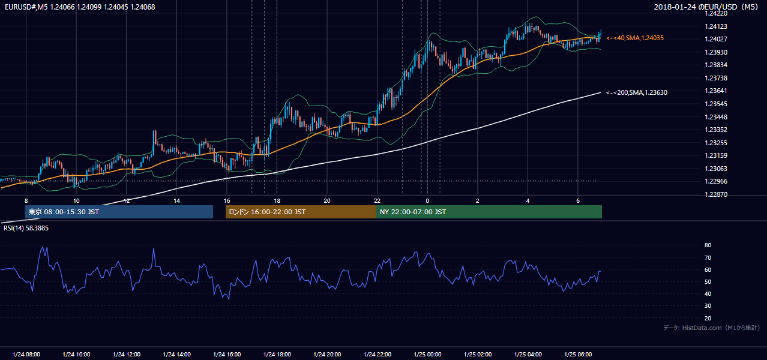Click bottom time label 1/24 20:00
Screen dimensions: 767x360
[327, 355]
